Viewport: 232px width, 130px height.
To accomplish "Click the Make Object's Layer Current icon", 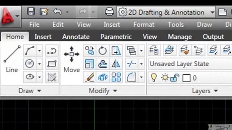I will point(170,50).
